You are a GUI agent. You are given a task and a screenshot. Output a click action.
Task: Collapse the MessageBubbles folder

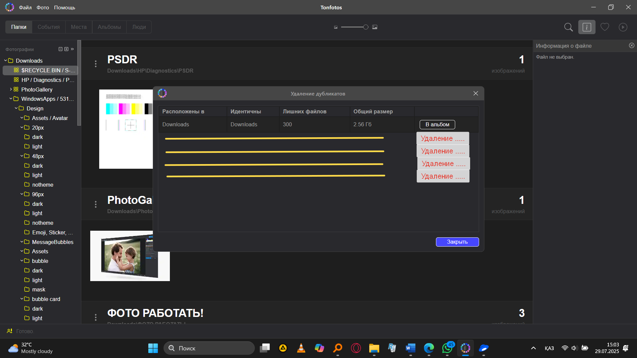click(x=22, y=242)
